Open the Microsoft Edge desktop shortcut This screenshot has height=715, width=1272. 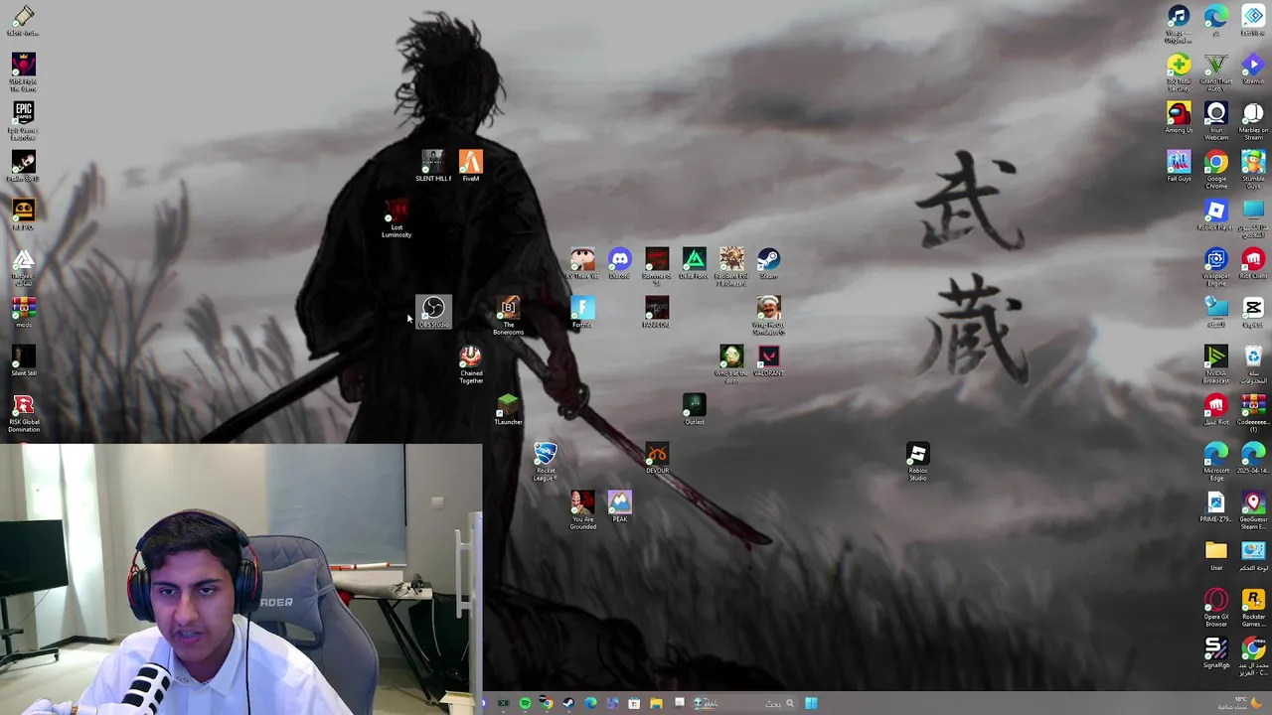(x=1216, y=462)
